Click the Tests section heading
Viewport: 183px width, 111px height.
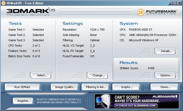(15, 24)
